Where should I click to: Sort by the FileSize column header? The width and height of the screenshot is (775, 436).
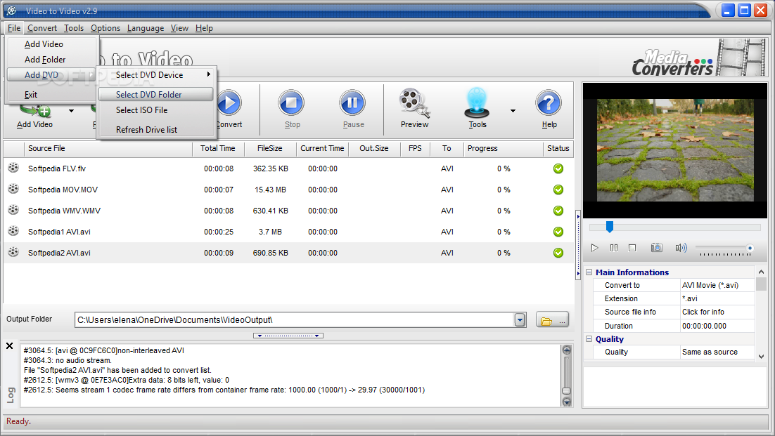pos(270,148)
